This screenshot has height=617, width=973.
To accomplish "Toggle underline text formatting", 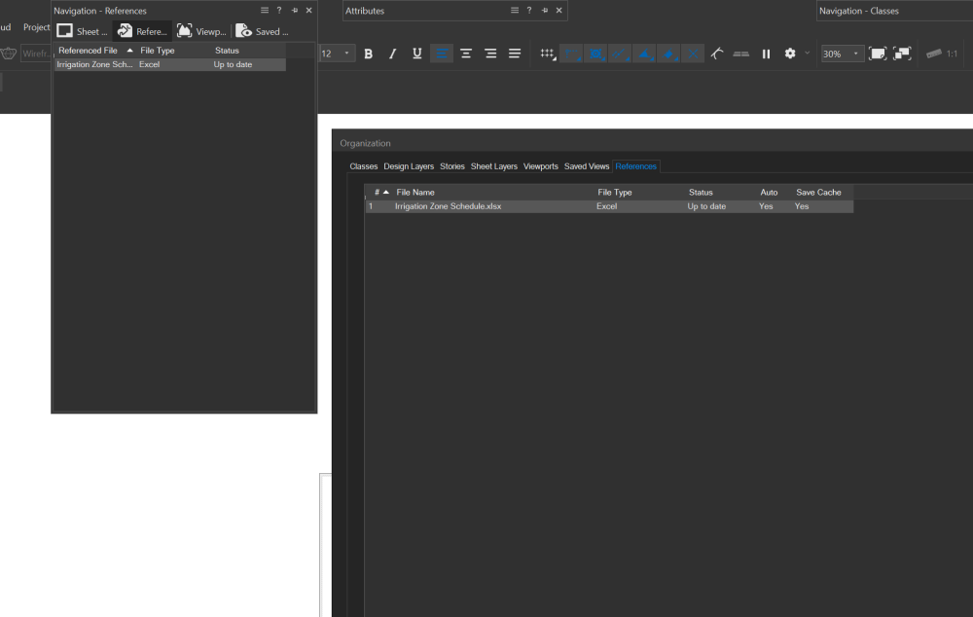I will tap(416, 54).
